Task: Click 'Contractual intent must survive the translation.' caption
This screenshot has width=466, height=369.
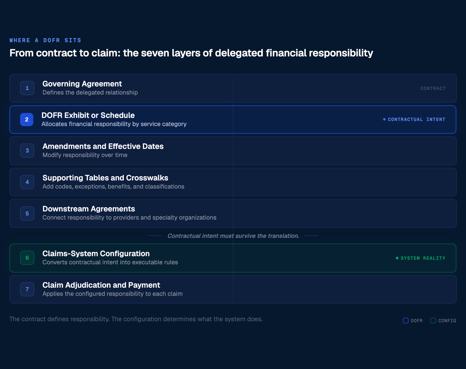Action: [233, 236]
